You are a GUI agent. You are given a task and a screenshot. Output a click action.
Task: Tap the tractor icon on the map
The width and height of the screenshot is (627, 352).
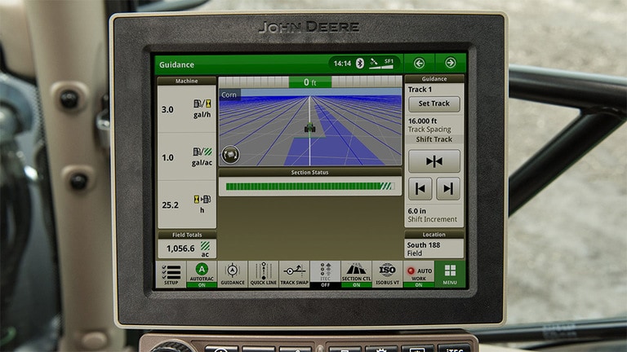[x=310, y=128]
